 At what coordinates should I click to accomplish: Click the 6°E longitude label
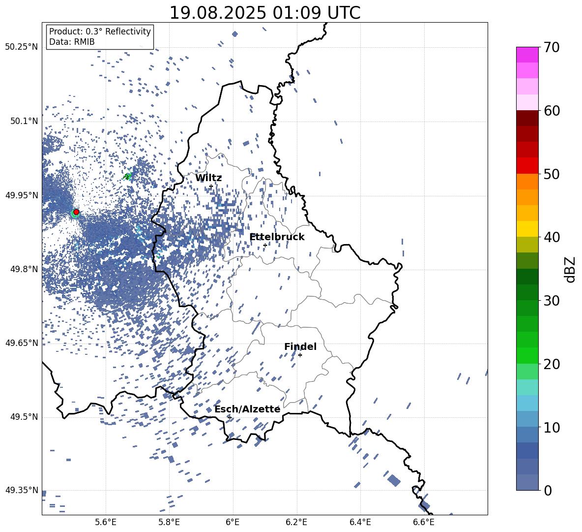tap(233, 522)
